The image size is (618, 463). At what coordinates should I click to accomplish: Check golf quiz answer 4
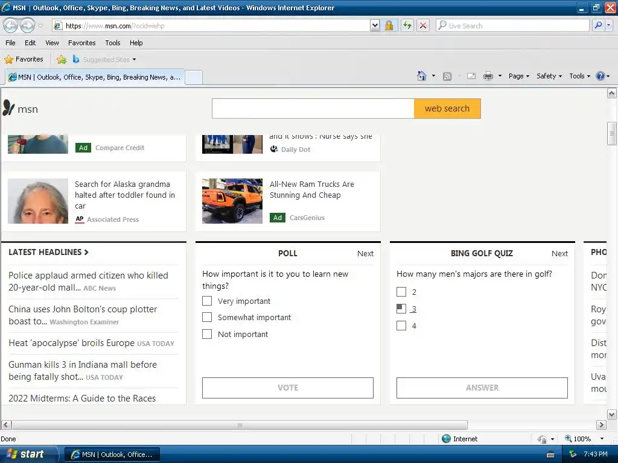pyautogui.click(x=401, y=326)
